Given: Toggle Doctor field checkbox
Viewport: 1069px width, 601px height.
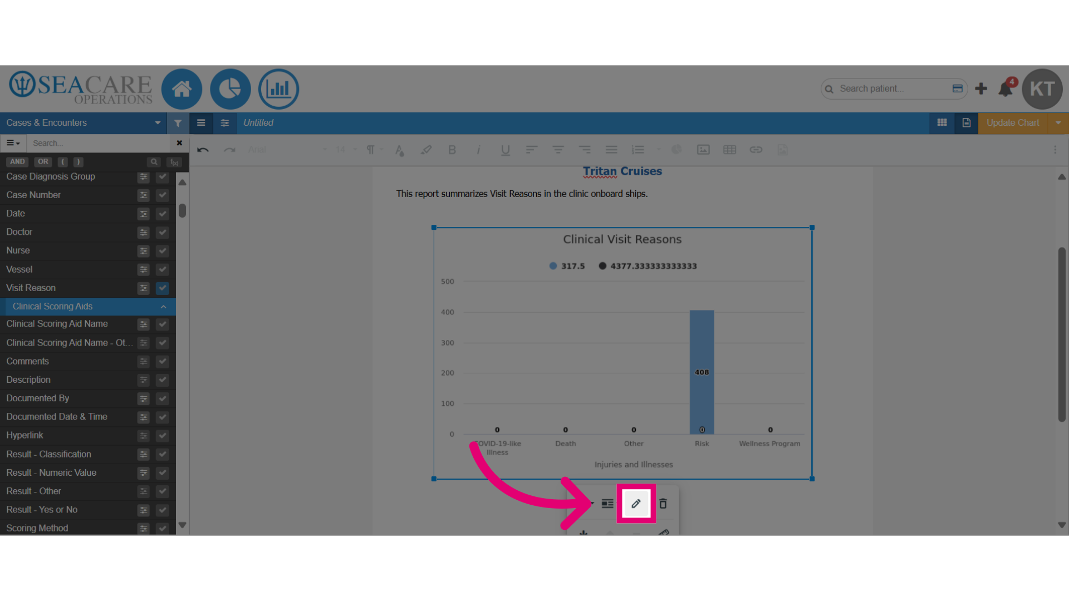Looking at the screenshot, I should tap(163, 232).
